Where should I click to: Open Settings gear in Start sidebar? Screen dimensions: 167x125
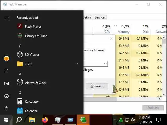pyautogui.click(x=7, y=96)
